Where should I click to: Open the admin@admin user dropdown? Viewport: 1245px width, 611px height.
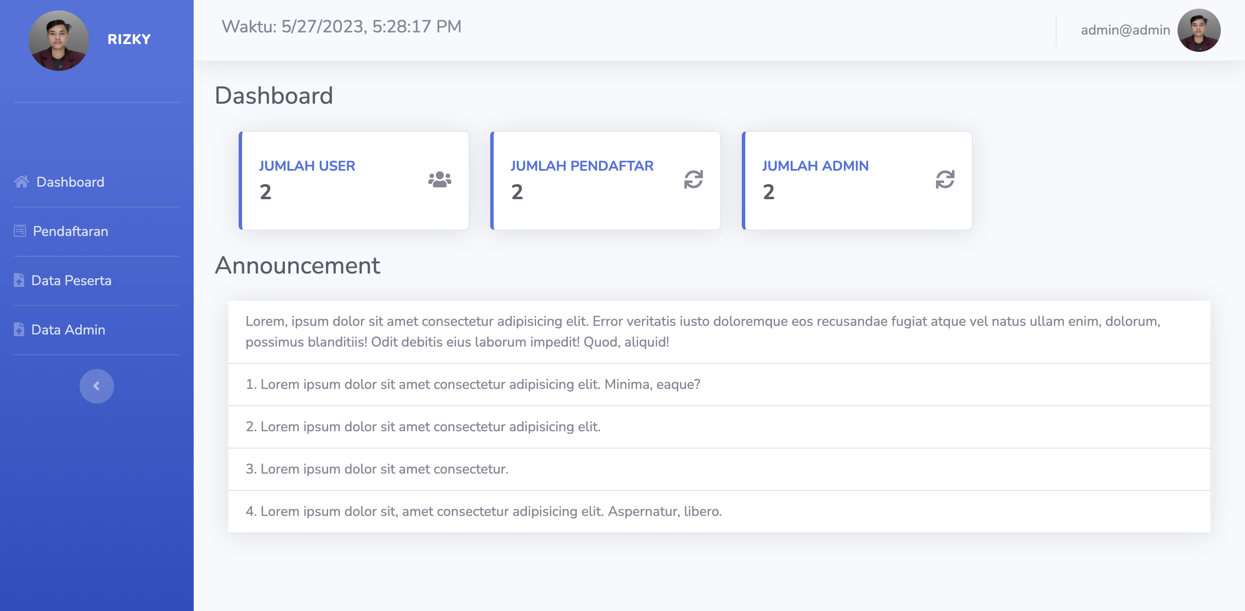click(1125, 30)
